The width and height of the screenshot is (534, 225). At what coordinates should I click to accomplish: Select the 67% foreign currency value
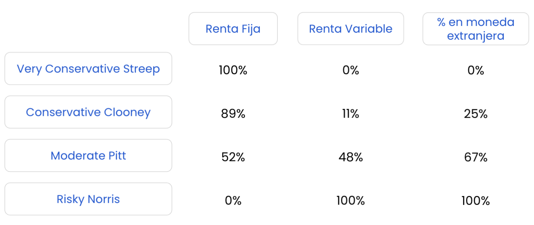(x=476, y=157)
